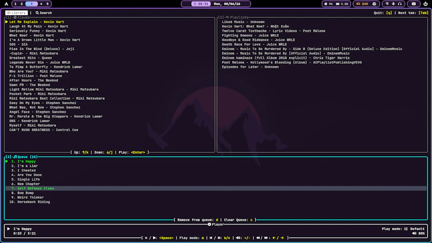Open playlist Twelve Carat Toothache - Post Malone

(274, 31)
